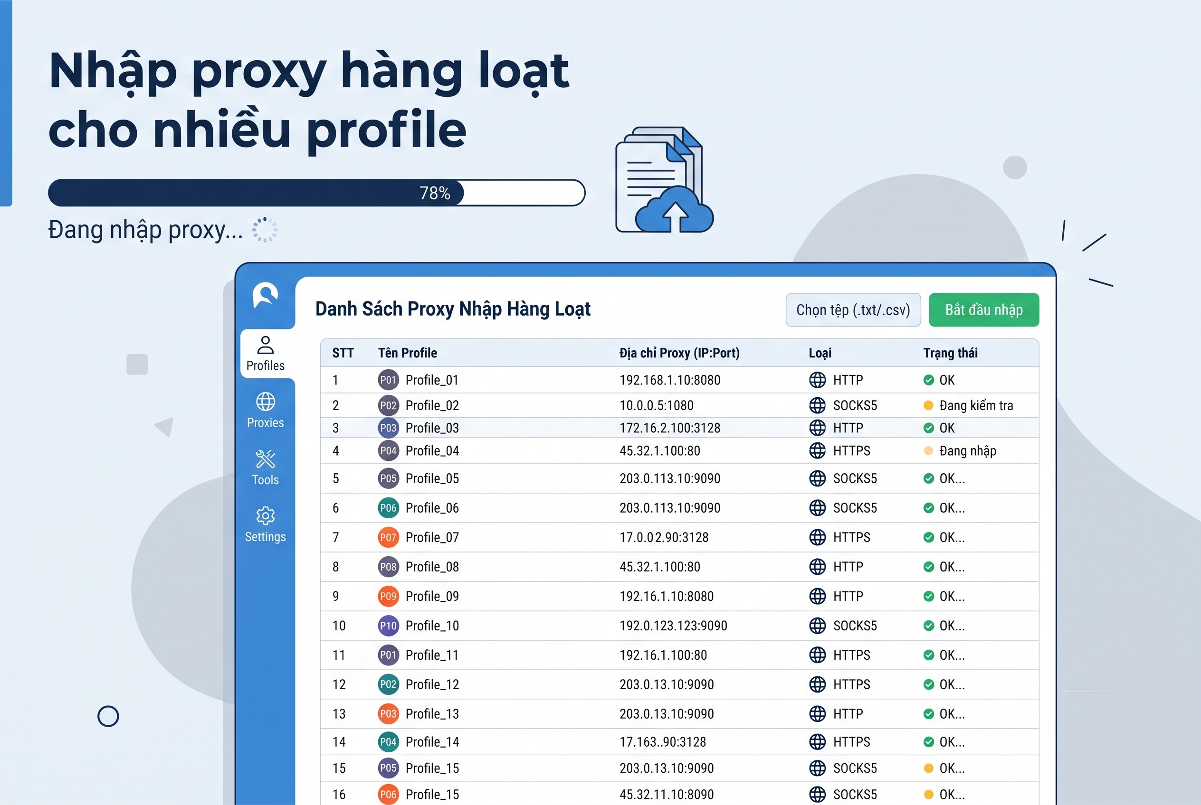Click the yellow status dot for Profile_15 row 15
The width and height of the screenshot is (1201, 805).
tap(928, 768)
